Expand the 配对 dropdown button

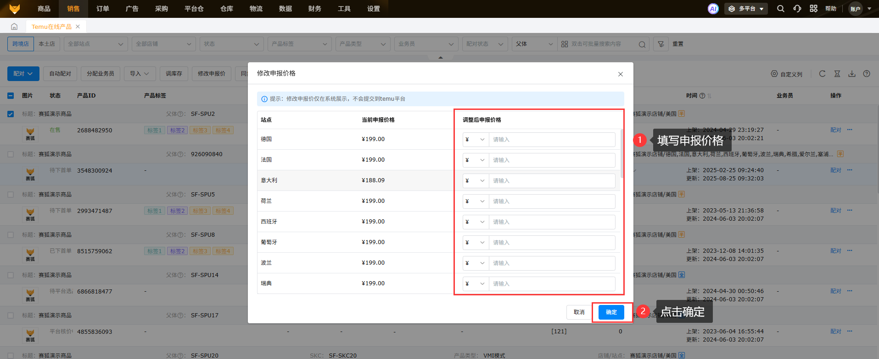tap(23, 74)
